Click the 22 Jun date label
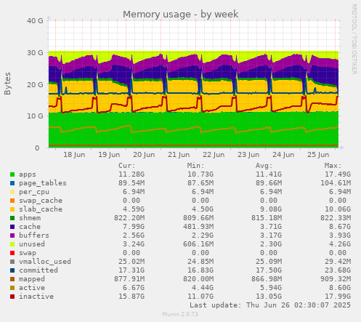The image size is (361, 322). coord(214,155)
